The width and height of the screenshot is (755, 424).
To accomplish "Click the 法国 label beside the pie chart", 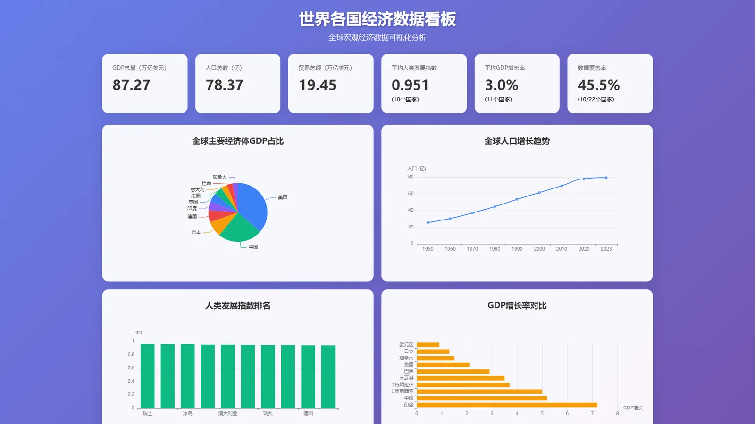I will click(196, 196).
